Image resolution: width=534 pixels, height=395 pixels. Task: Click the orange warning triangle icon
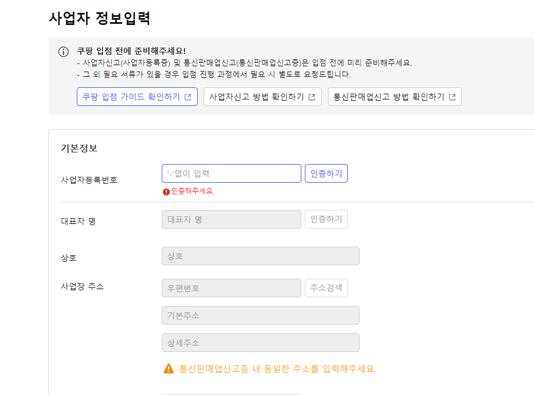tap(169, 368)
